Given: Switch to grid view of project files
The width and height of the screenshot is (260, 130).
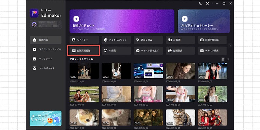Looking at the screenshot, I should point(223,59).
